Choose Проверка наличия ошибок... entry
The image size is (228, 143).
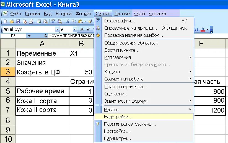coord(144,35)
